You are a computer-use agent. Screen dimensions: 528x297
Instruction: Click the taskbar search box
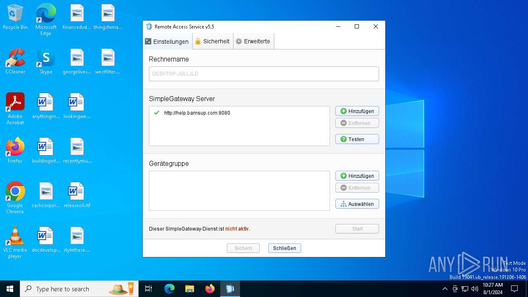(x=79, y=289)
